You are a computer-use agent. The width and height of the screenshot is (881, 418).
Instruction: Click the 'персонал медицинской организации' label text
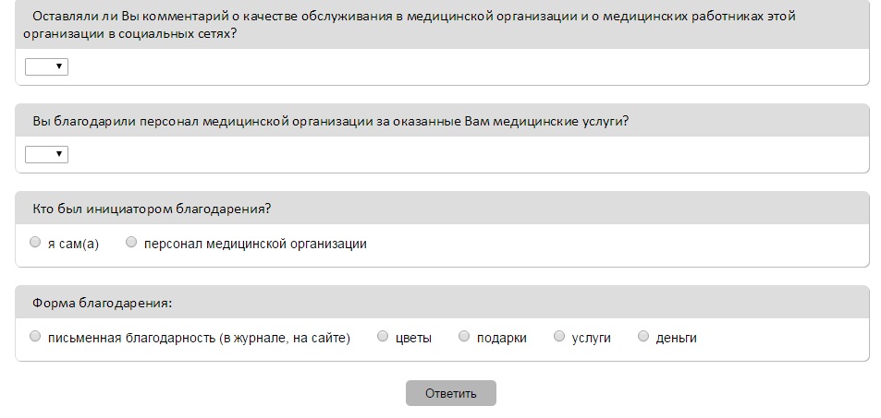255,245
